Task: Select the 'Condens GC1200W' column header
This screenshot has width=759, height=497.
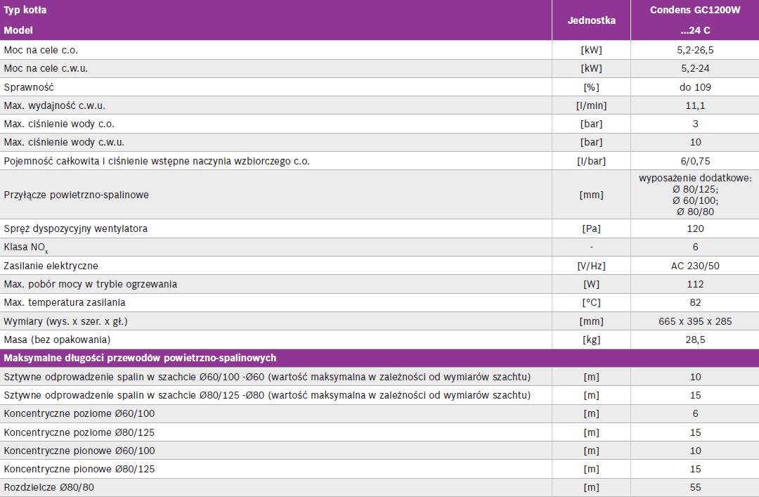Action: pyautogui.click(x=694, y=11)
